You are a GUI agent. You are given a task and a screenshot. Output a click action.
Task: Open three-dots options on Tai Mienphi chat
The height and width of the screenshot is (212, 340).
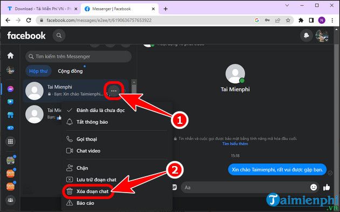(114, 91)
